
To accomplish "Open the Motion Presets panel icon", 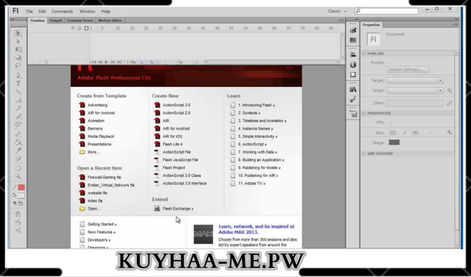I will [353, 99].
